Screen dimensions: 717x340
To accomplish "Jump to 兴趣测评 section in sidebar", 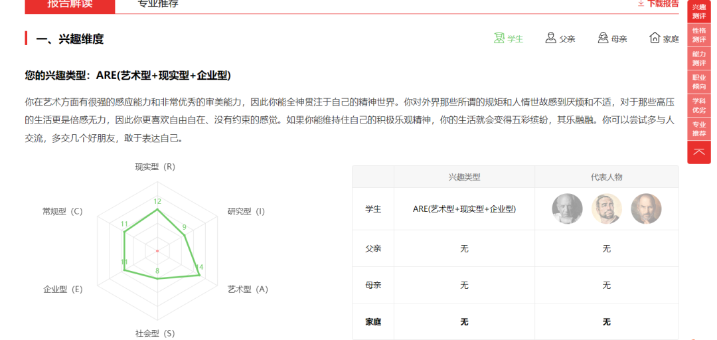I will [x=698, y=11].
